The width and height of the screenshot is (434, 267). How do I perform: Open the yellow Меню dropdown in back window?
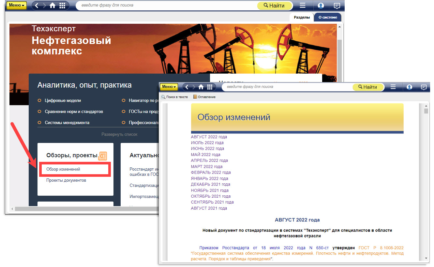[x=17, y=5]
